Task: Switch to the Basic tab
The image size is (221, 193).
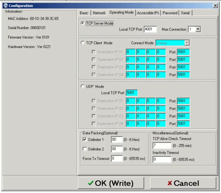Action: (84, 13)
